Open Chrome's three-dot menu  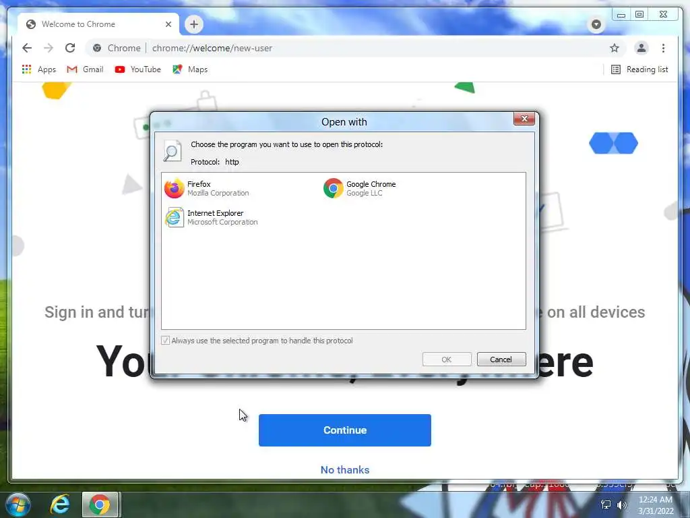tap(663, 48)
